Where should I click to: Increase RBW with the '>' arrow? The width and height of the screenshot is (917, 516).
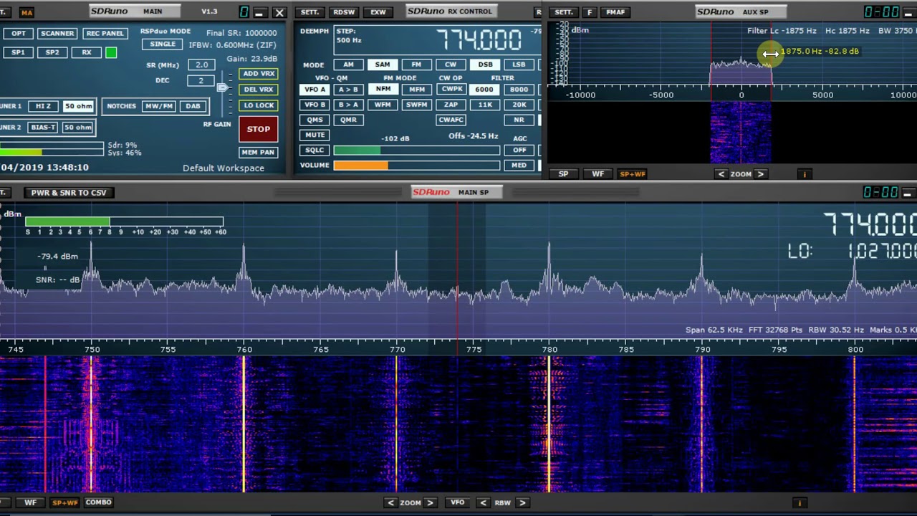[522, 503]
